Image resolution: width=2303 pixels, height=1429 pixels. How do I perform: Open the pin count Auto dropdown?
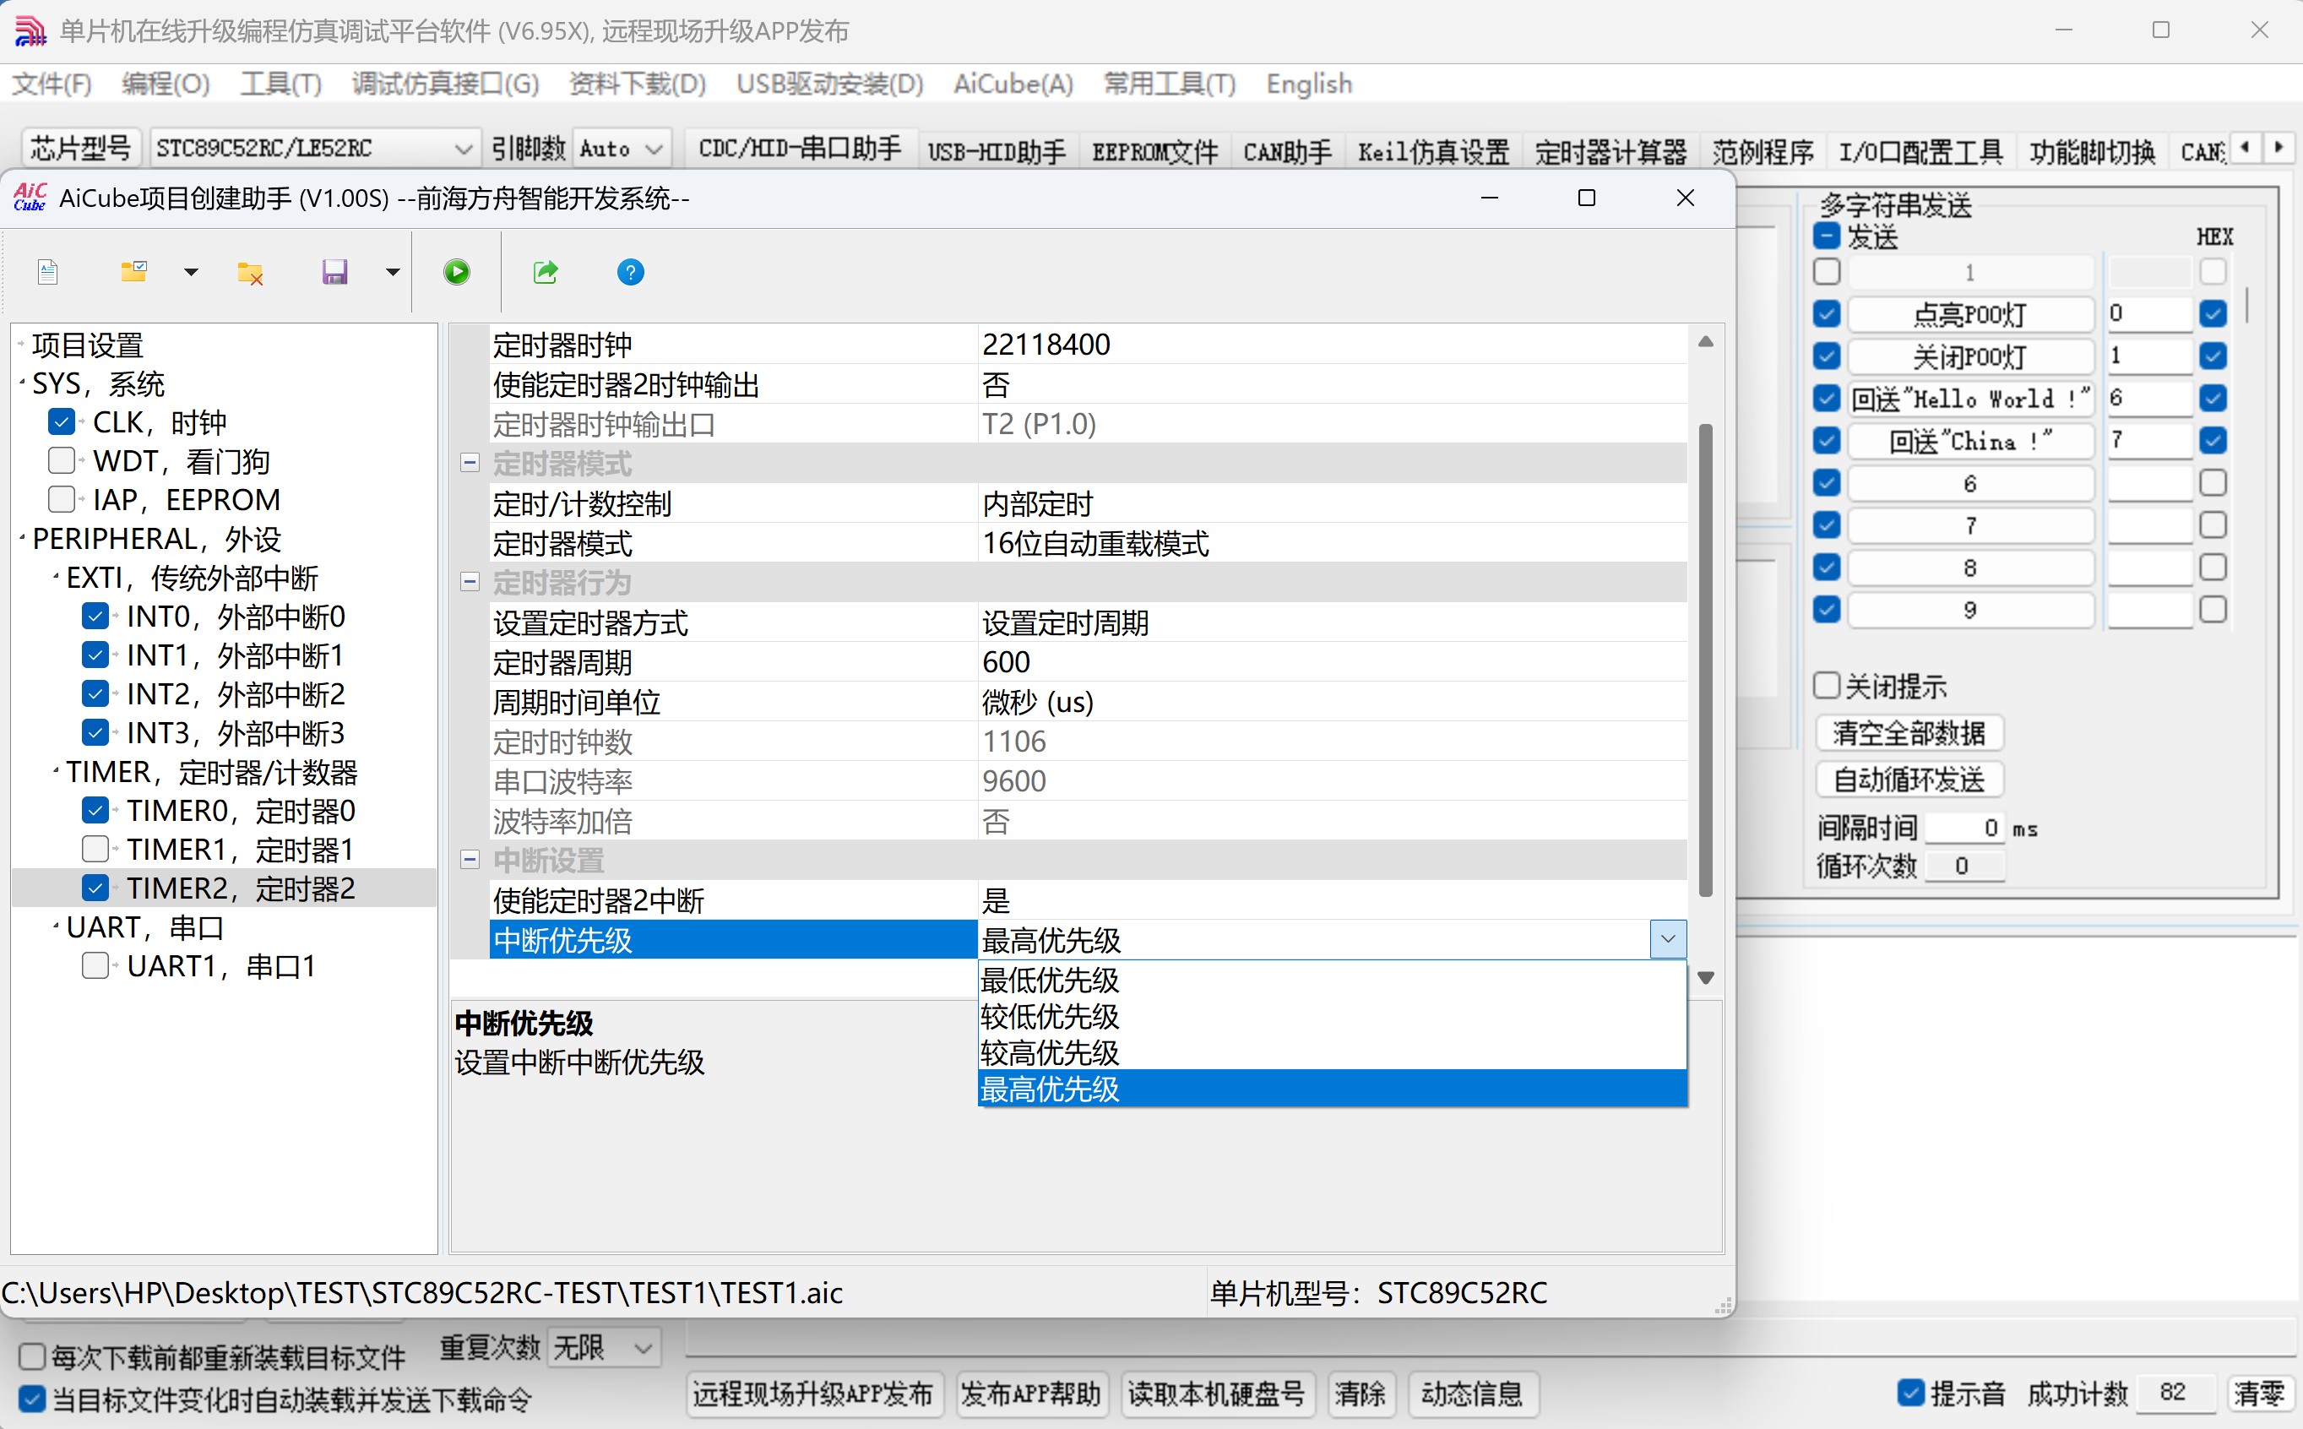(x=622, y=149)
